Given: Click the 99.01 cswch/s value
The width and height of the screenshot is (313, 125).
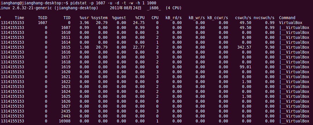Looking at the screenshot, I should coord(245,67).
